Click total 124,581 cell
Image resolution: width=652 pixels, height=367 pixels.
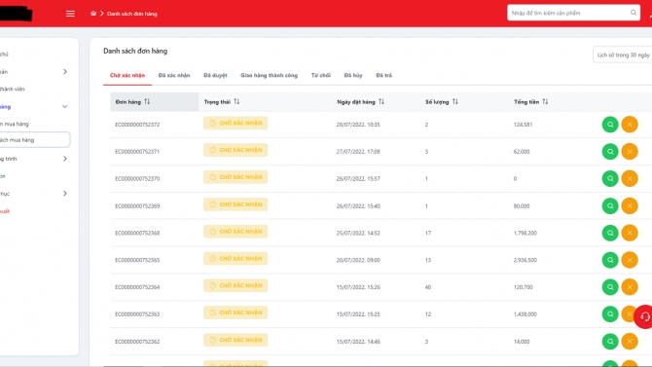tap(523, 125)
